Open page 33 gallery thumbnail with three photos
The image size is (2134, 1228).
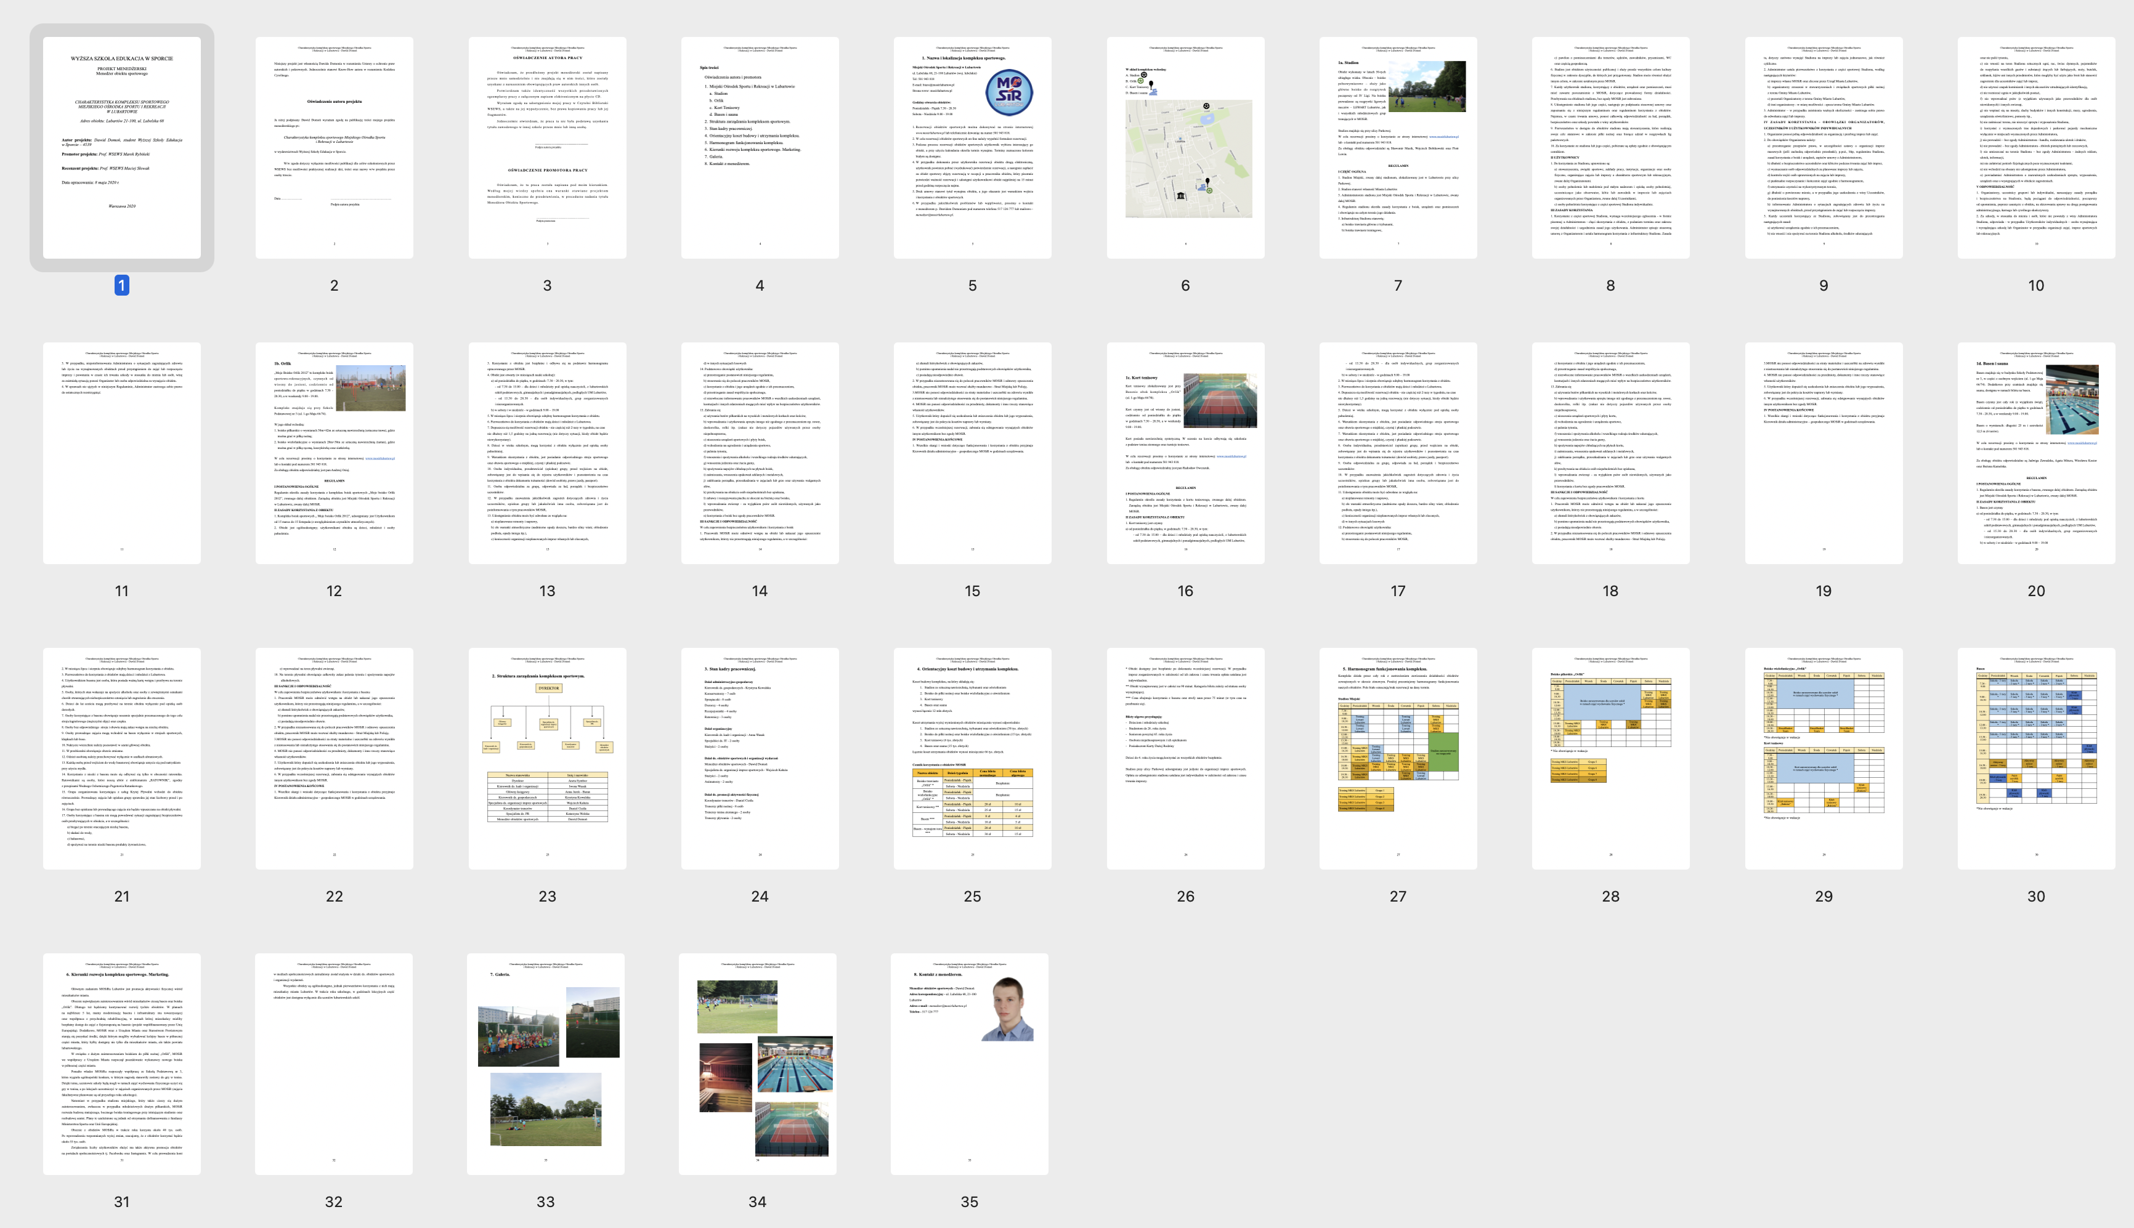[x=546, y=1064]
